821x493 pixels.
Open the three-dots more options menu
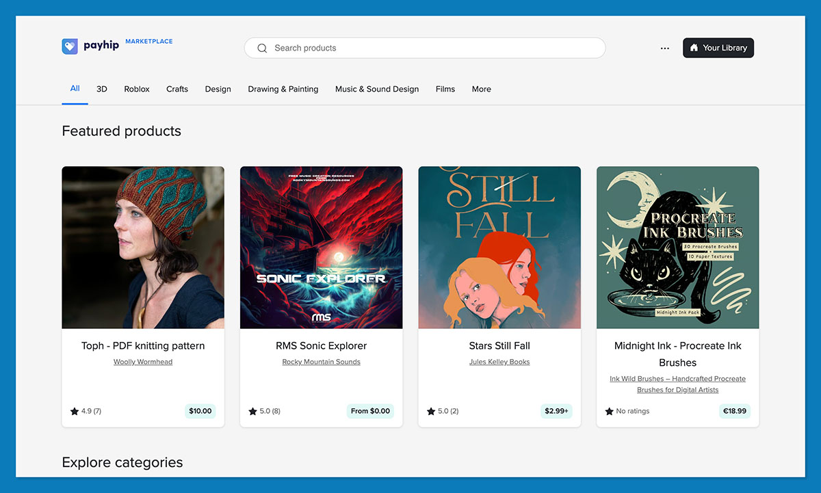[x=665, y=49]
